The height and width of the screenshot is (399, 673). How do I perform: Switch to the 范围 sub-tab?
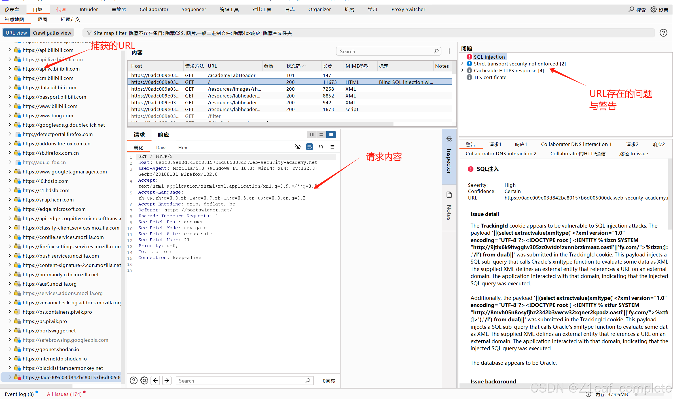42,19
